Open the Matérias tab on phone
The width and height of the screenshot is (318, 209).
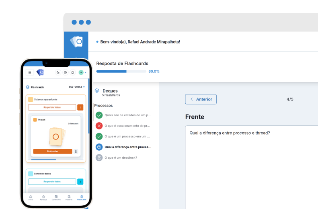point(69,197)
